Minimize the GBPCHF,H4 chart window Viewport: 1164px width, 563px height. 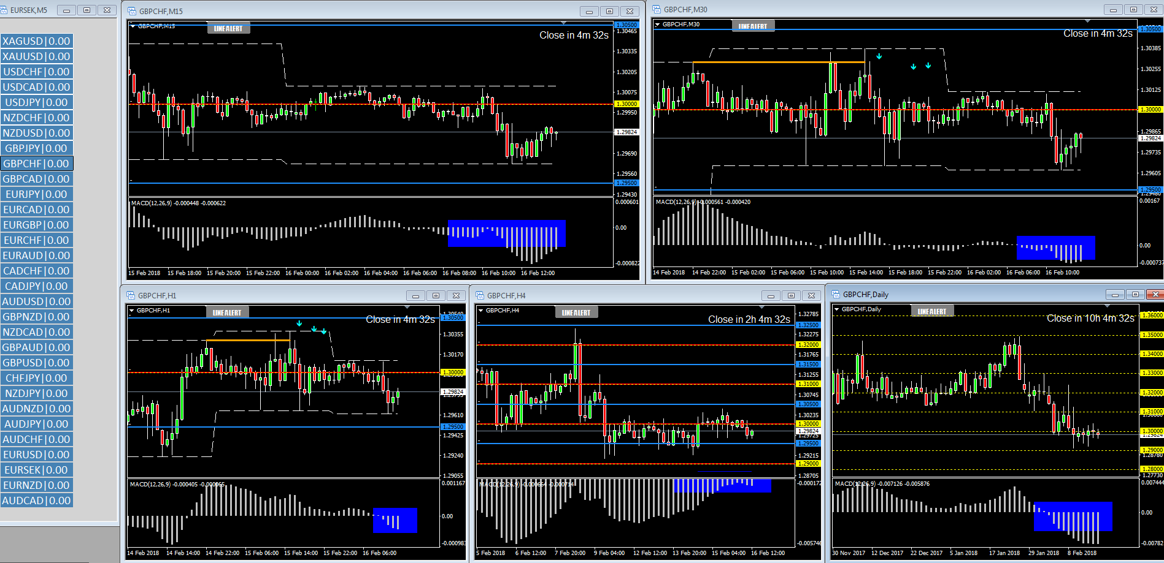click(771, 295)
